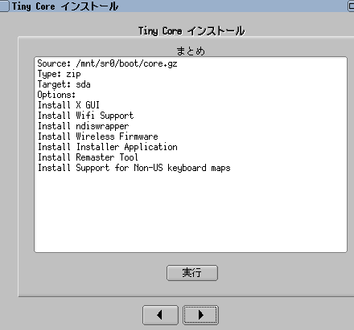Image resolution: width=354 pixels, height=330 pixels.
Task: Select the Install Wireless Firmware entry
Action: click(x=97, y=136)
